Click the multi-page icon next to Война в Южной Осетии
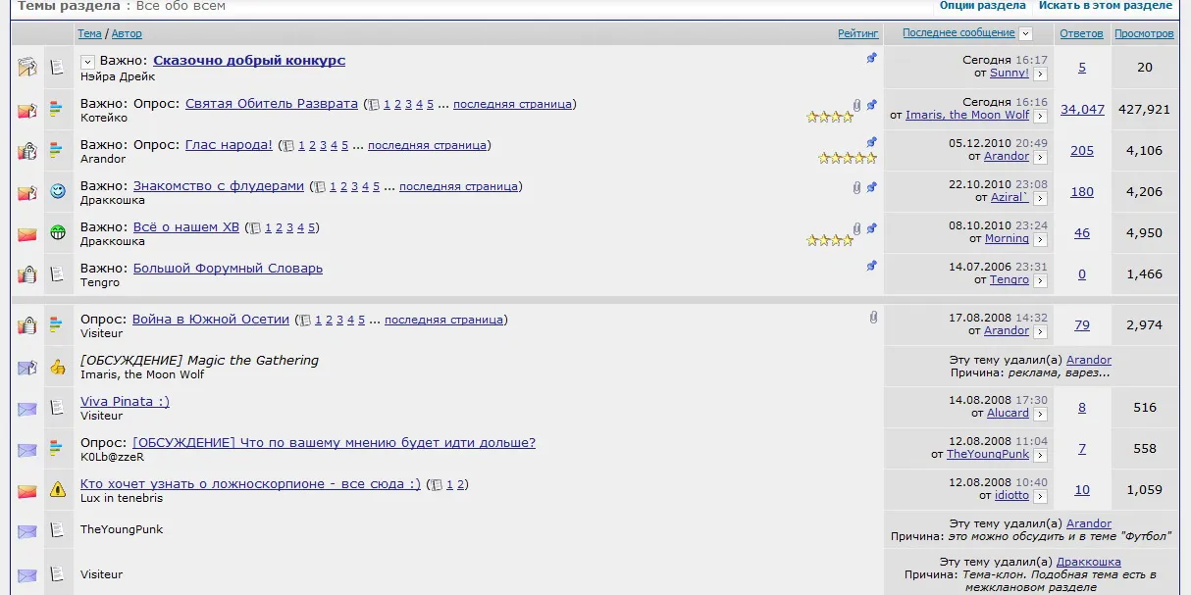The width and height of the screenshot is (1191, 595). pos(305,321)
